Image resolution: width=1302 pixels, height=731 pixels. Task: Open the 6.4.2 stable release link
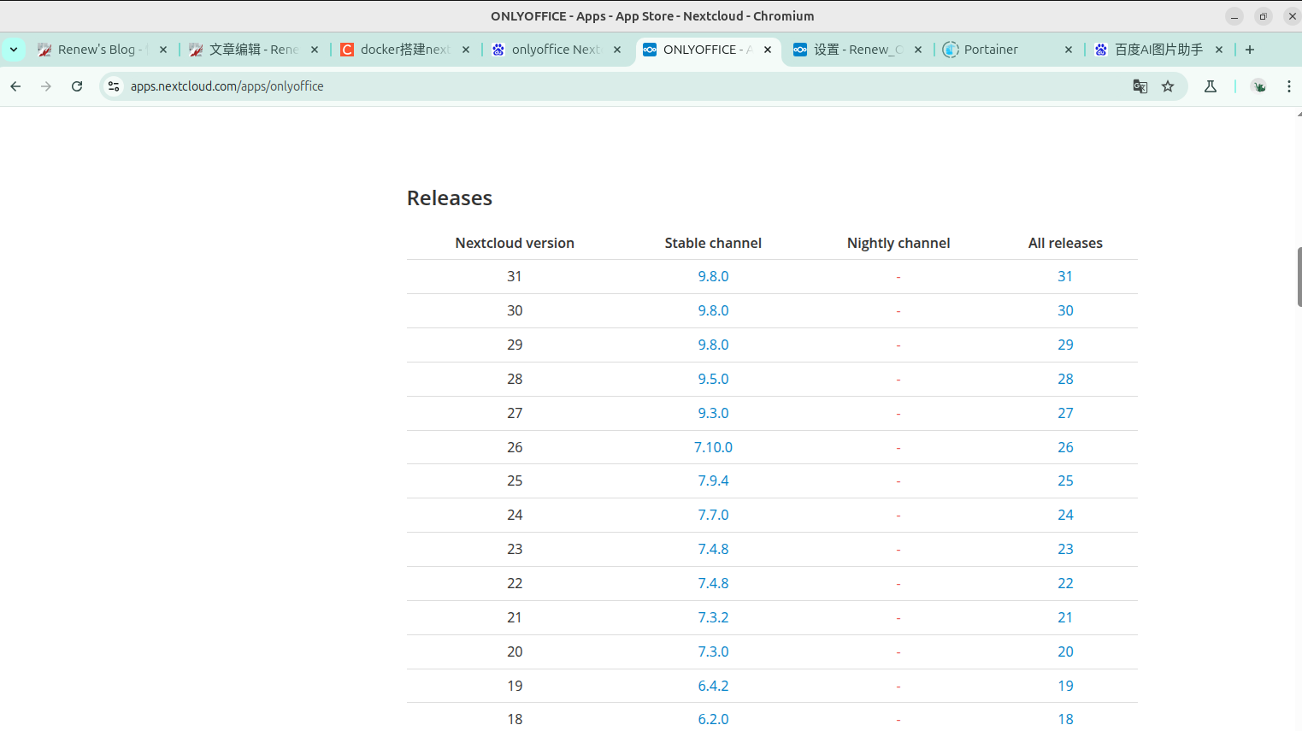point(713,686)
